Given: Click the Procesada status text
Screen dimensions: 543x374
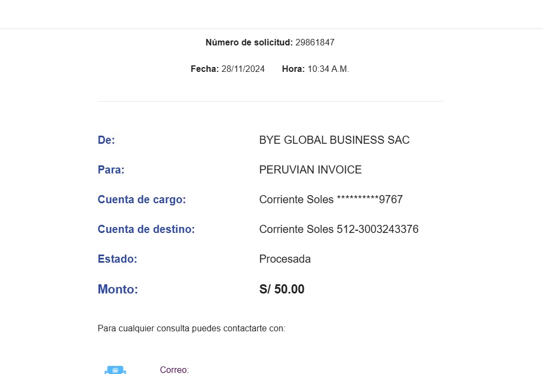Looking at the screenshot, I should (285, 259).
